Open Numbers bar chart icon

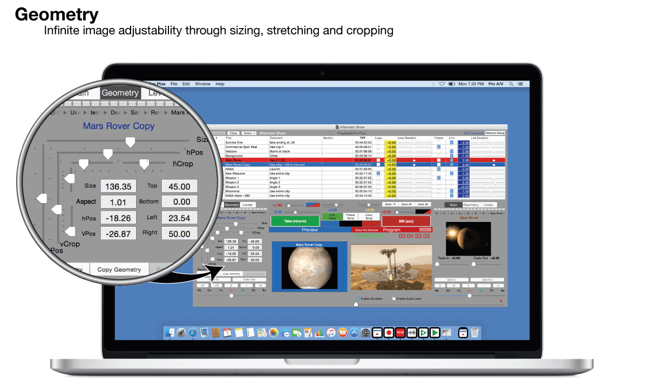[x=320, y=332]
